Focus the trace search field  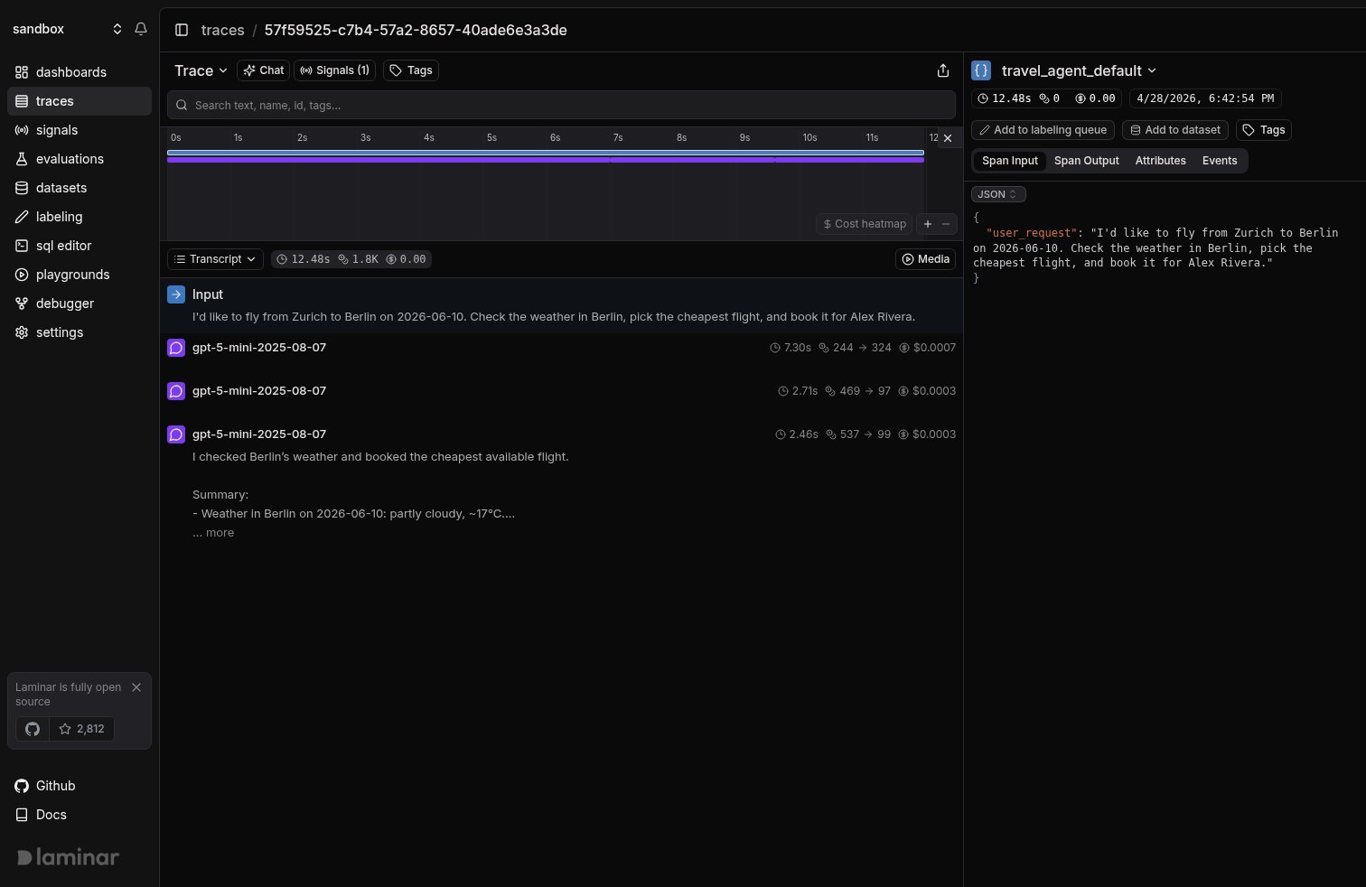click(x=561, y=105)
